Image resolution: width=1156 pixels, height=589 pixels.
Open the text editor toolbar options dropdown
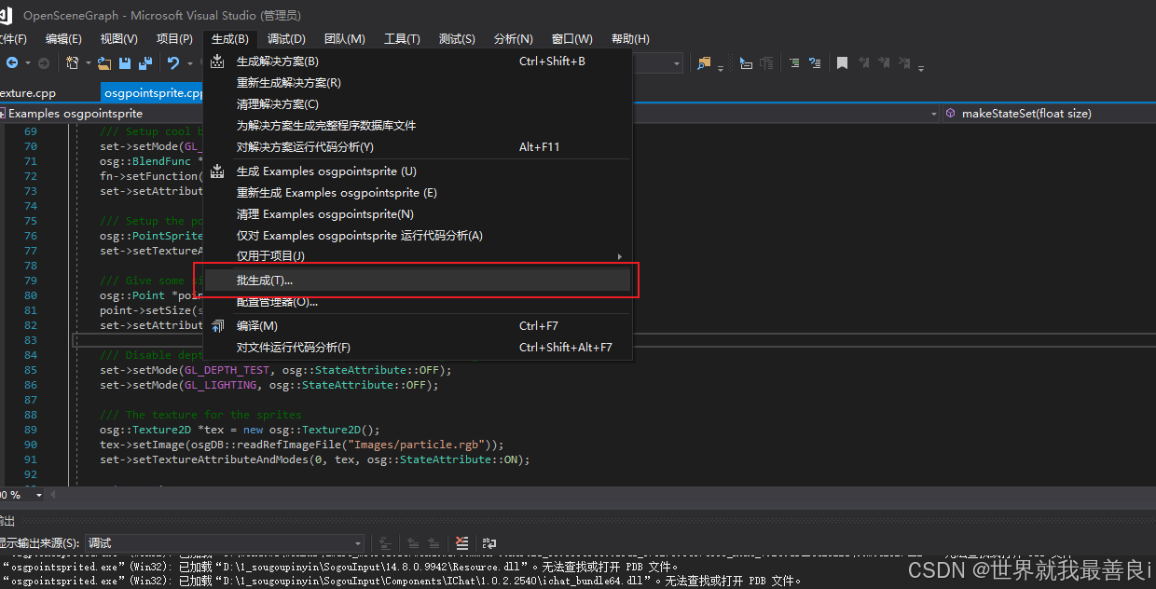921,69
